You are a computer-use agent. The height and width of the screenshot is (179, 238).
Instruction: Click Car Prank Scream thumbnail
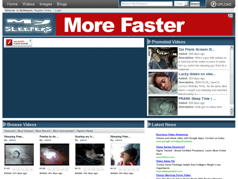point(163,58)
